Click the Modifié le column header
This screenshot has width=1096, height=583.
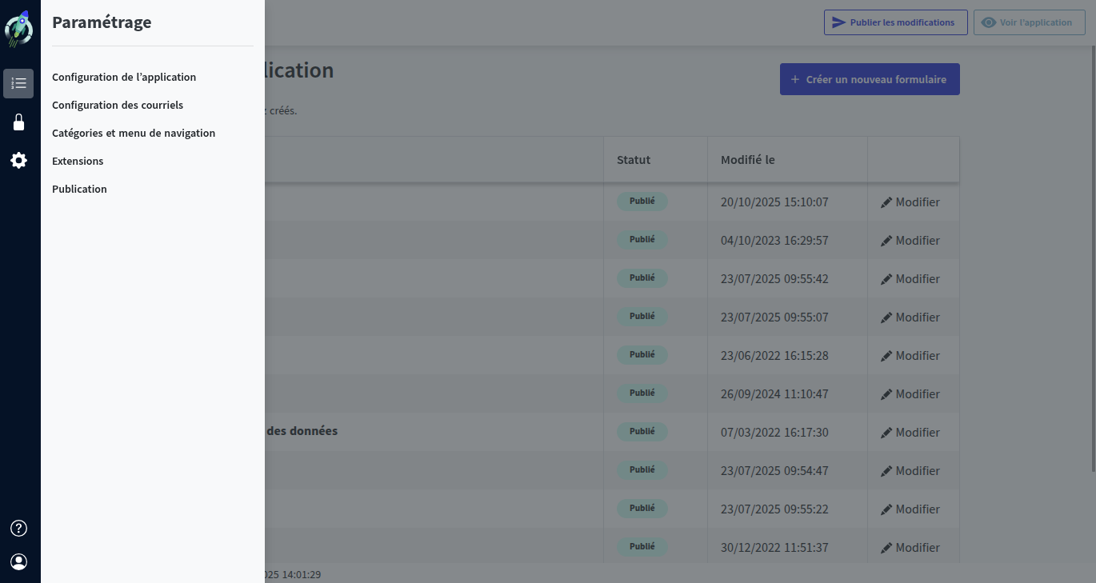click(x=747, y=160)
